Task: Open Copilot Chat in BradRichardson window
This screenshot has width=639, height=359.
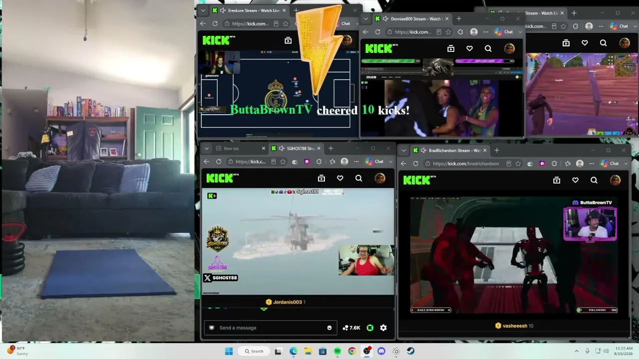Action: point(610,164)
